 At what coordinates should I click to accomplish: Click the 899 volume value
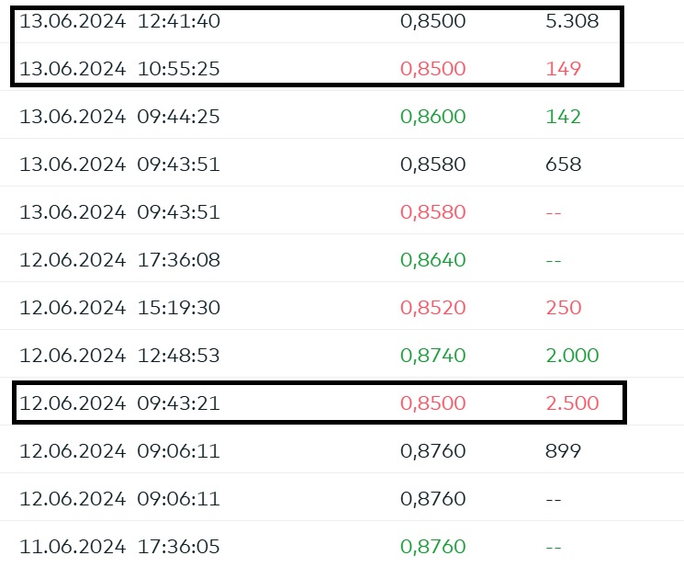pyautogui.click(x=563, y=451)
